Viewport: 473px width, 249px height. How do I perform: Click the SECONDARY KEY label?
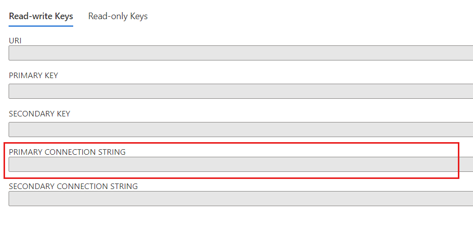click(x=39, y=114)
